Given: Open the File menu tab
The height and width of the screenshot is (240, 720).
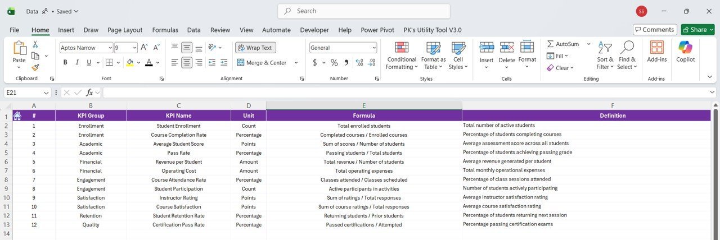Looking at the screenshot, I should [15, 30].
